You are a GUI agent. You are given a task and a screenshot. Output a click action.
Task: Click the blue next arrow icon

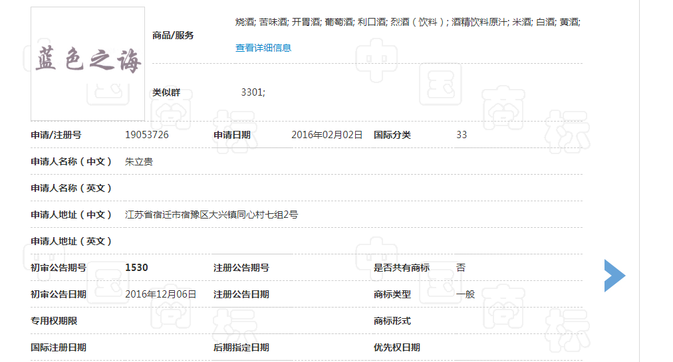point(614,276)
